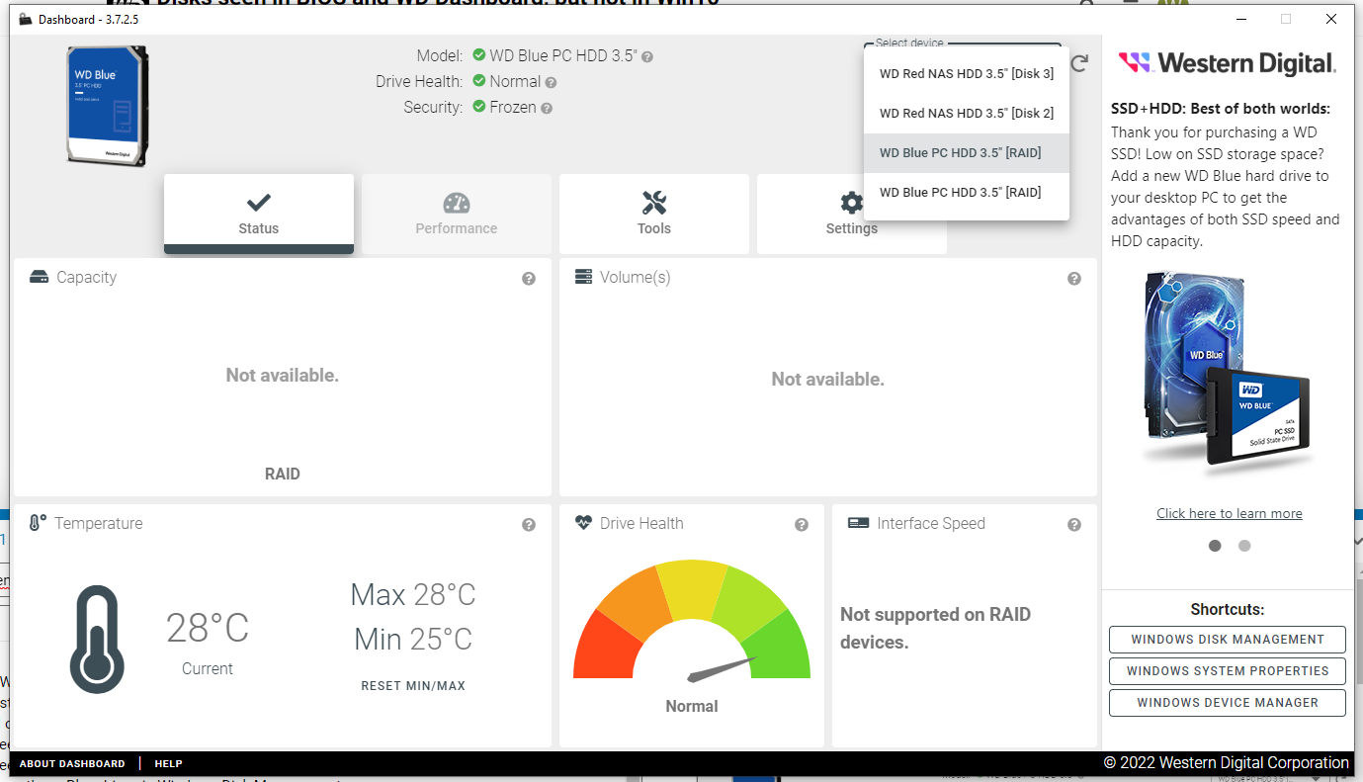Show the second promo slide via carousel dot
1363x782 pixels.
click(1244, 546)
